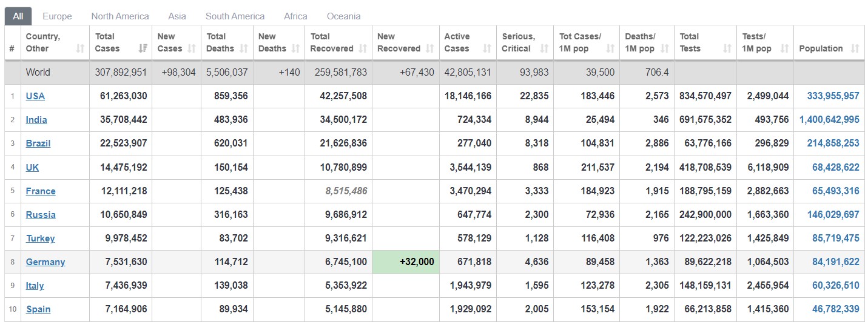865x322 pixels.
Task: Sort by Total Recovered column arrows
Action: (363, 48)
